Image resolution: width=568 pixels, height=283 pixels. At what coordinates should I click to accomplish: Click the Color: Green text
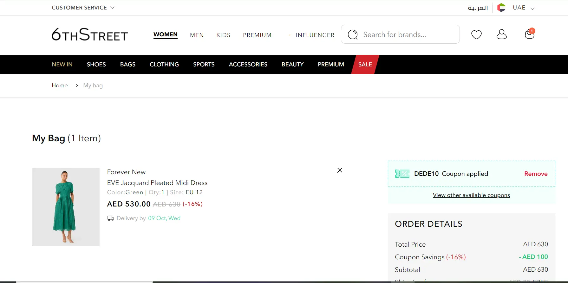click(125, 192)
